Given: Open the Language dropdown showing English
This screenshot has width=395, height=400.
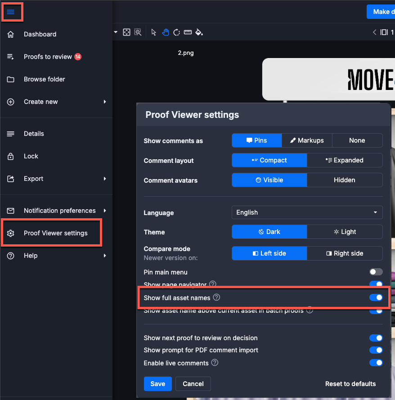Looking at the screenshot, I should click(x=307, y=212).
